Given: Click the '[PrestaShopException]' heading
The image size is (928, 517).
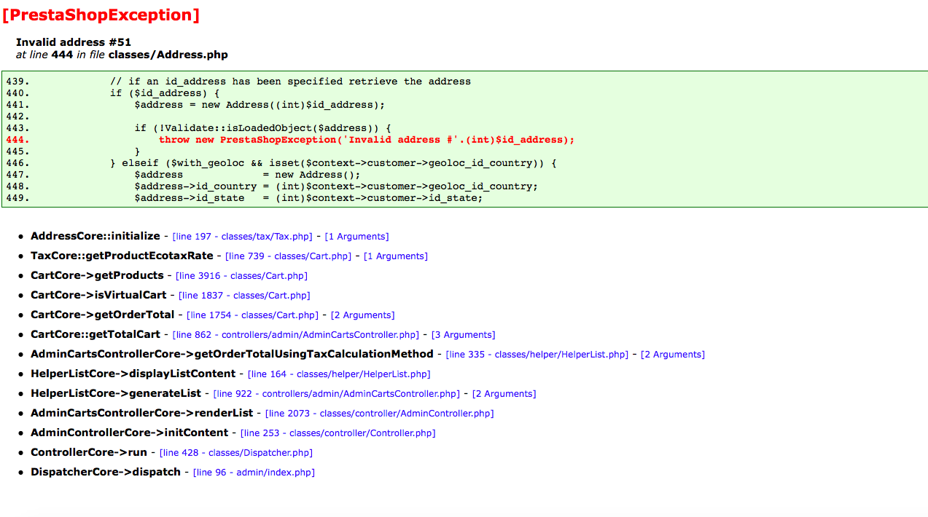Looking at the screenshot, I should [101, 15].
